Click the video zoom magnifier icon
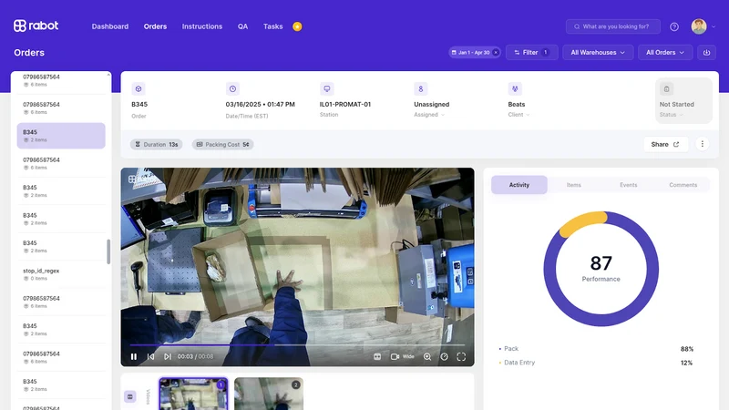Viewport: 729px width, 410px height. (x=426, y=356)
